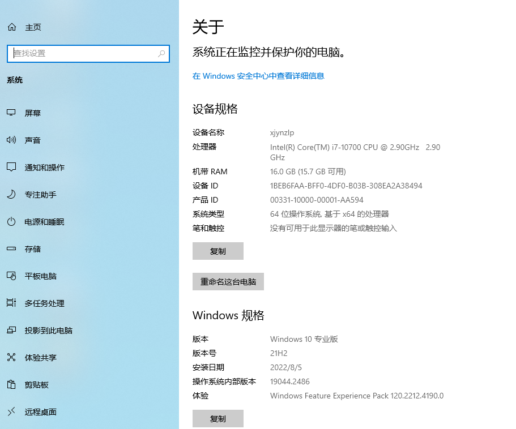Open 专注助手 using the moon icon
The height and width of the screenshot is (429, 516).
click(11, 195)
